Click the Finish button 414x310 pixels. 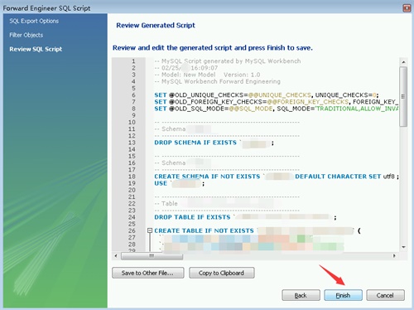343,295
